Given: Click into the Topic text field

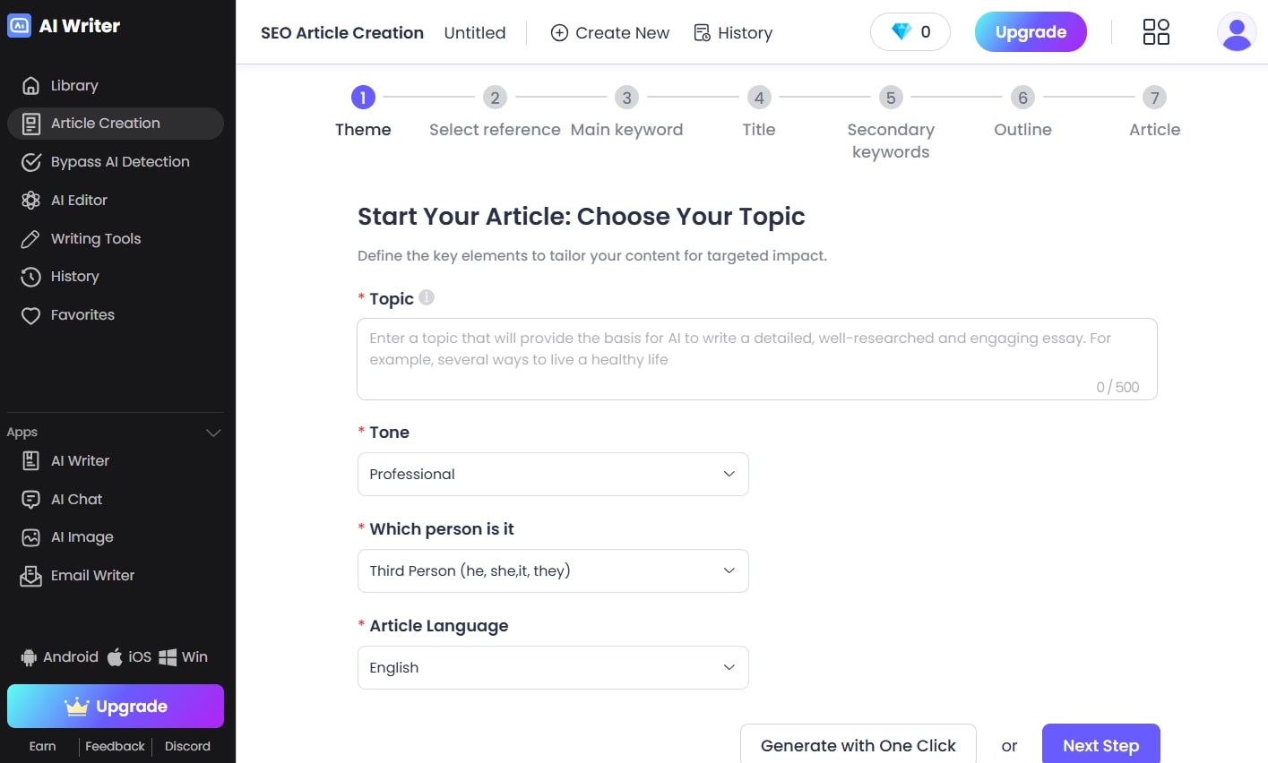Looking at the screenshot, I should 756,358.
